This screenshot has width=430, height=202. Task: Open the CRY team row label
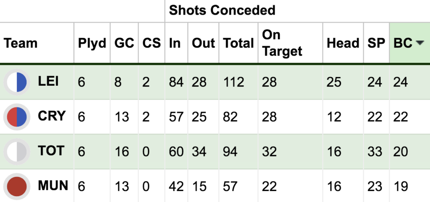[52, 116]
